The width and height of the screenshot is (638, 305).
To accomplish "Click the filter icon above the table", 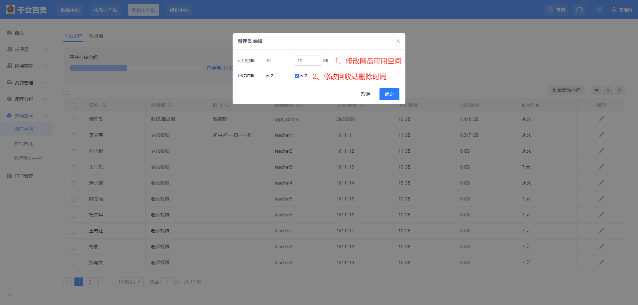I will click(596, 90).
